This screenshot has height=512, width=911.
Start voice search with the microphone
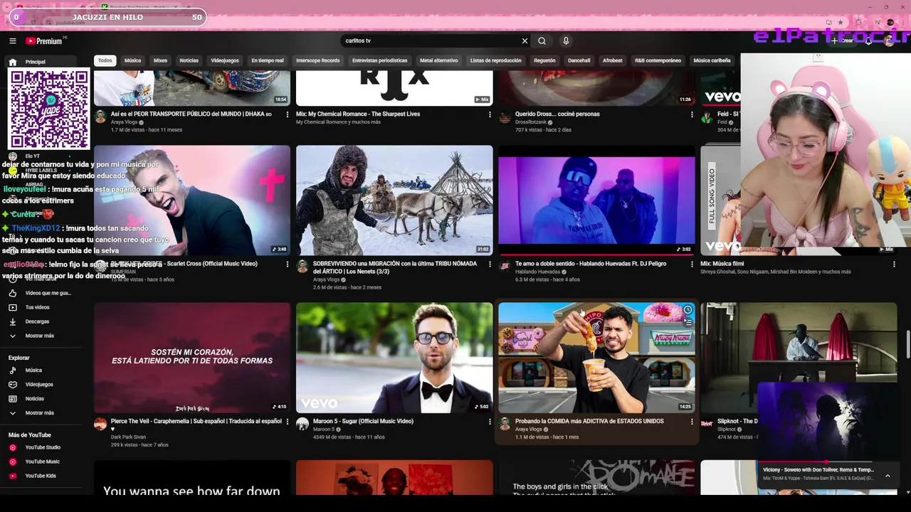click(566, 41)
